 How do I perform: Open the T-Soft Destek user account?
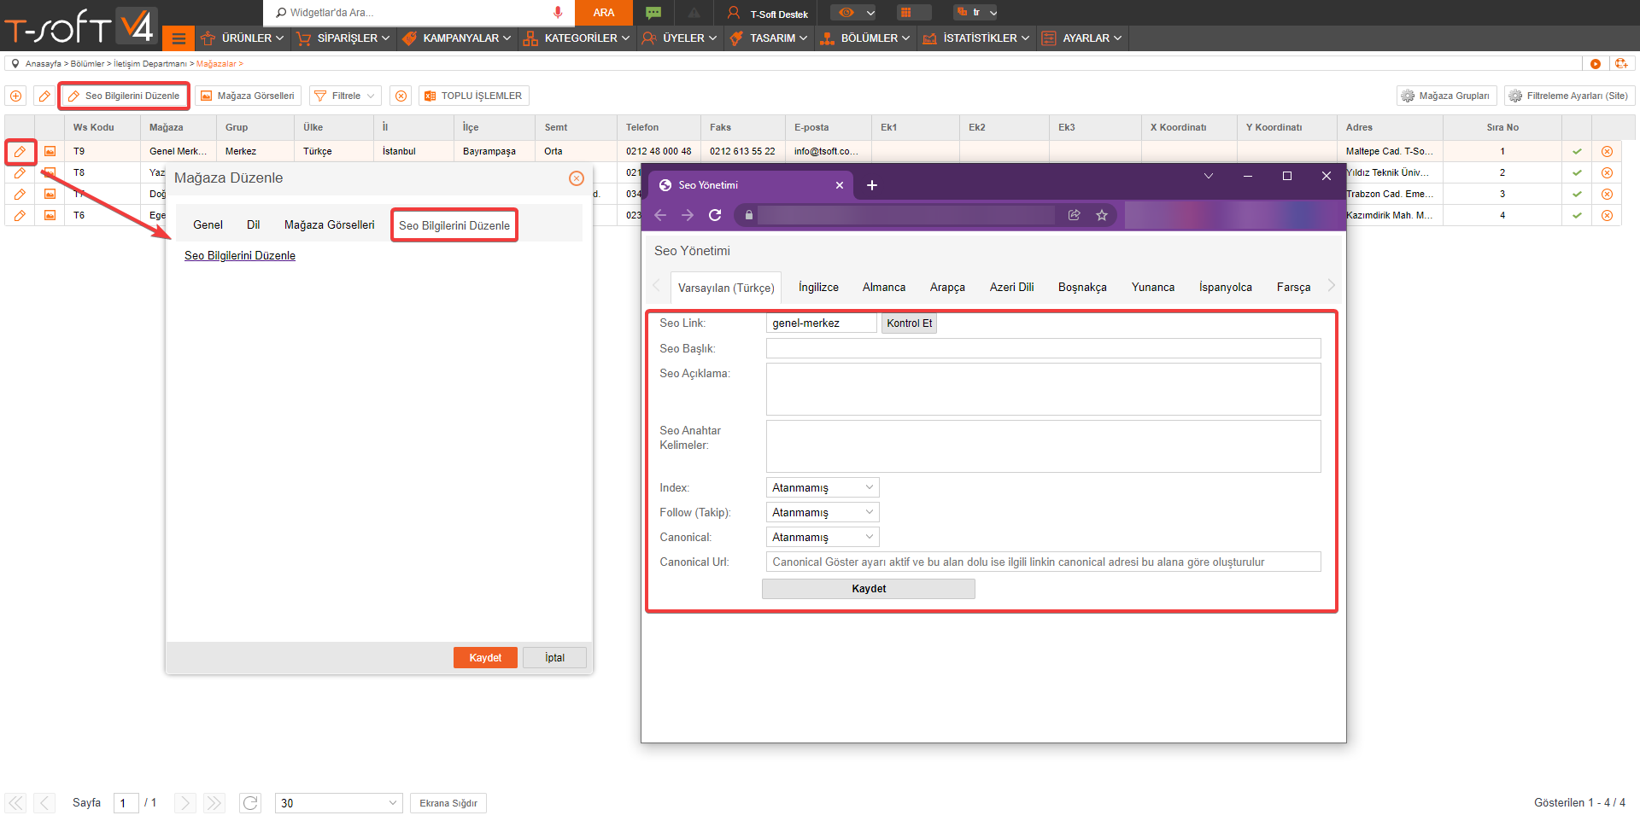767,13
